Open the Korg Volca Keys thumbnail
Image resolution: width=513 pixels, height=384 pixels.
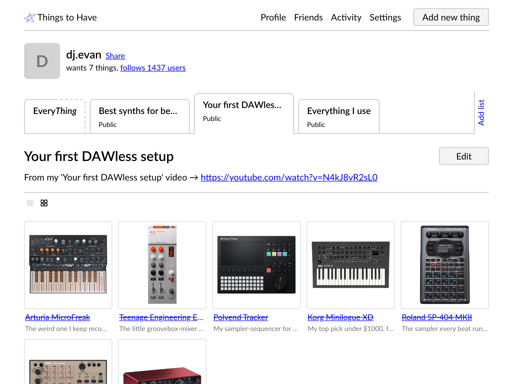pyautogui.click(x=68, y=362)
